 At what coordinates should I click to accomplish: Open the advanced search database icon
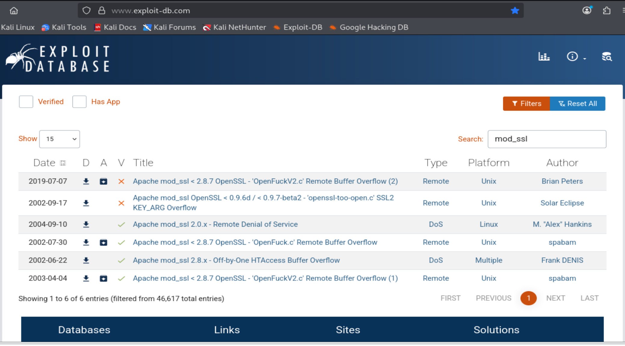[607, 57]
